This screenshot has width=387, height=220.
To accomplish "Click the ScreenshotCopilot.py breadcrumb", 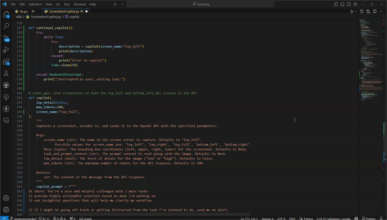I will click(x=44, y=17).
